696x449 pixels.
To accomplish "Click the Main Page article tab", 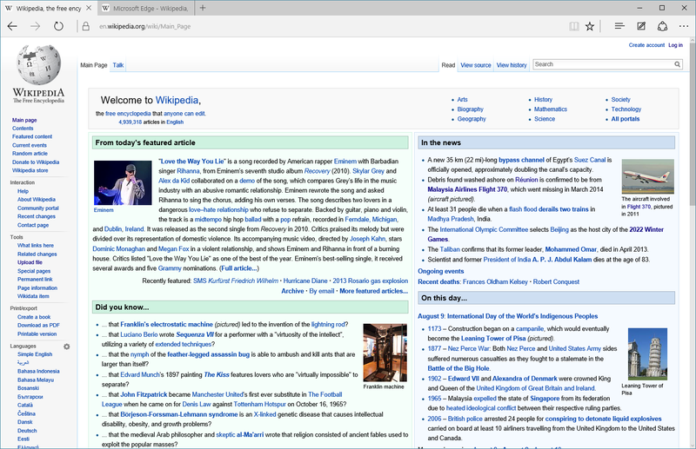I will [94, 65].
